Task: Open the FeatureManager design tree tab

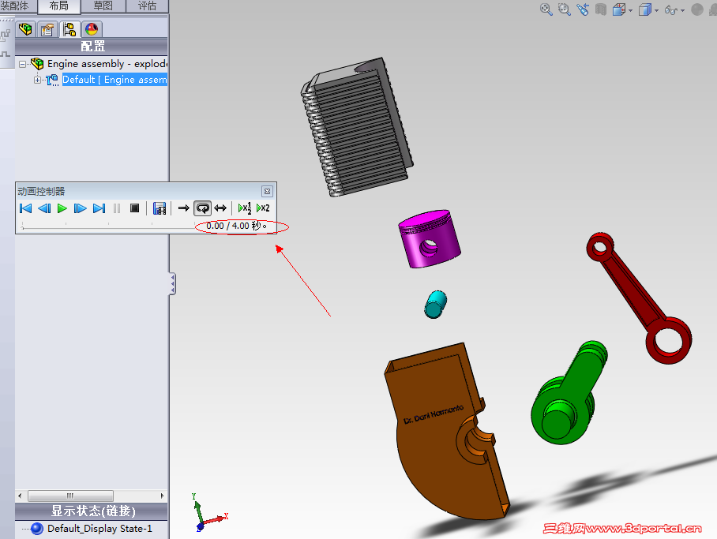Action: coord(25,29)
